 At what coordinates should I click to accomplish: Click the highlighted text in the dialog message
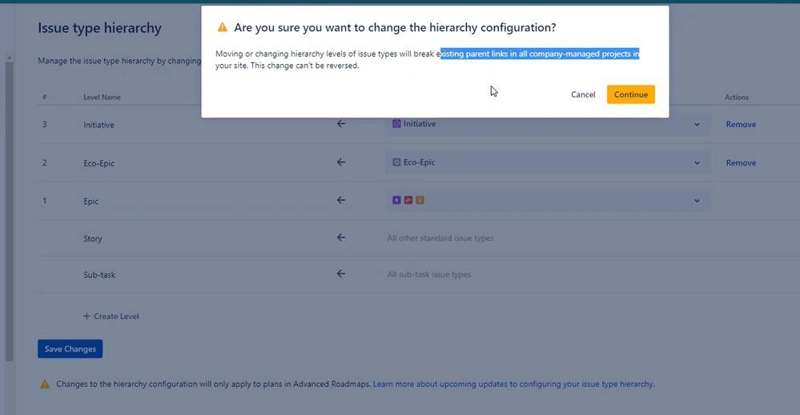[540, 54]
